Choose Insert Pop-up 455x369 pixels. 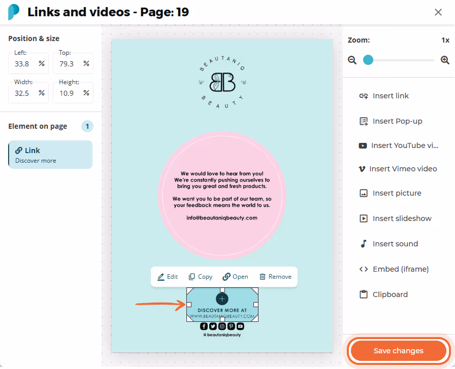pos(391,121)
